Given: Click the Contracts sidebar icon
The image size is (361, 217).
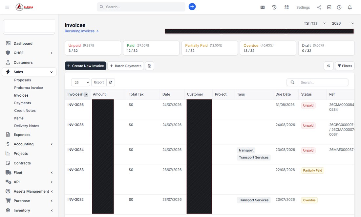Looking at the screenshot, I should coord(8,163).
